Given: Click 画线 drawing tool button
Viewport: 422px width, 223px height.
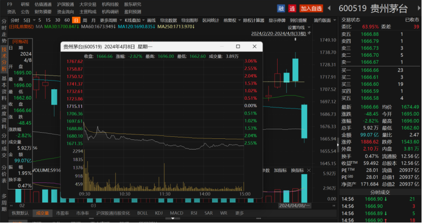Looking at the screenshot, I should pyautogui.click(x=152, y=20).
